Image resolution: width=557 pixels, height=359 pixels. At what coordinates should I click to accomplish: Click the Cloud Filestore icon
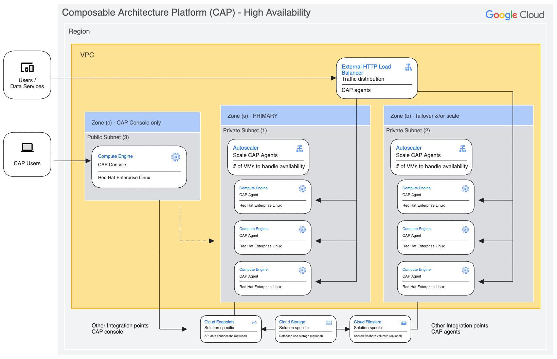[x=404, y=322]
